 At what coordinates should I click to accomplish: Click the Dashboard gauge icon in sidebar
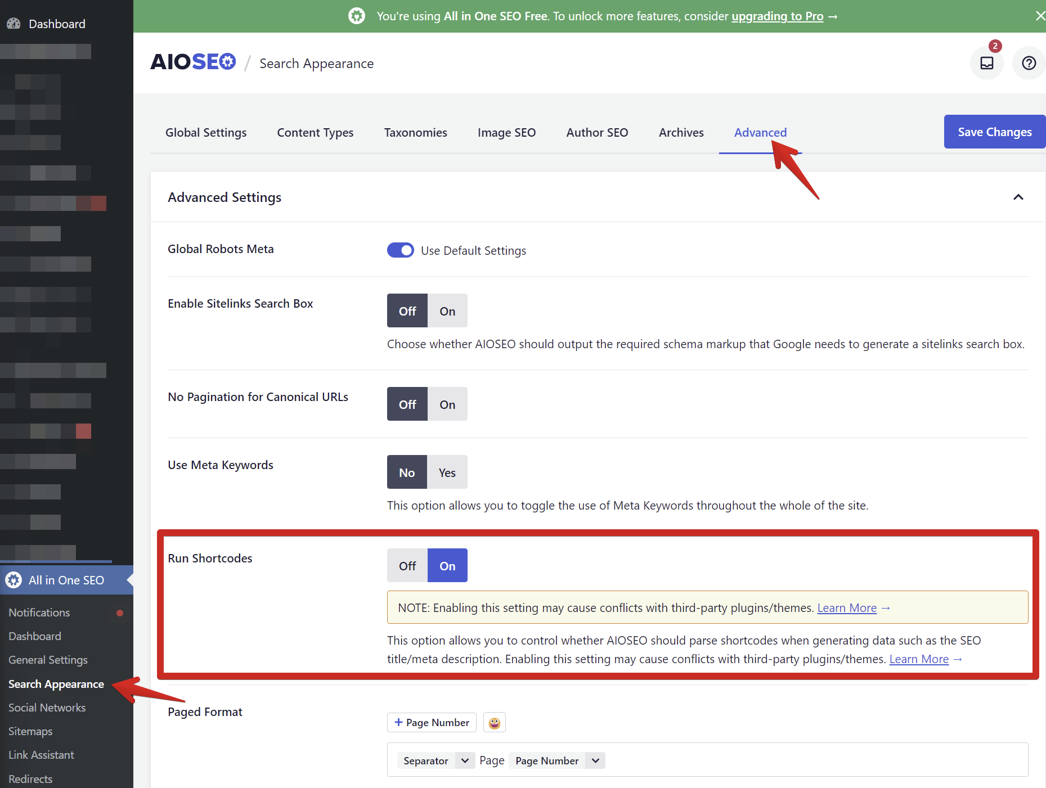coord(14,24)
